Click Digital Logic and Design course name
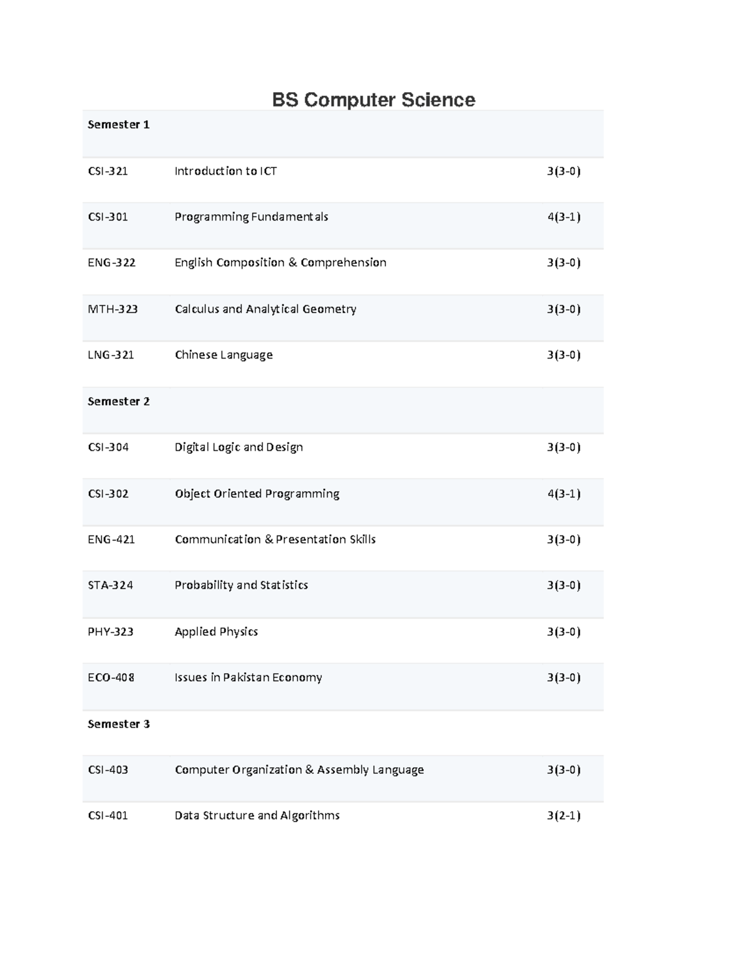747x967 pixels. (238, 447)
